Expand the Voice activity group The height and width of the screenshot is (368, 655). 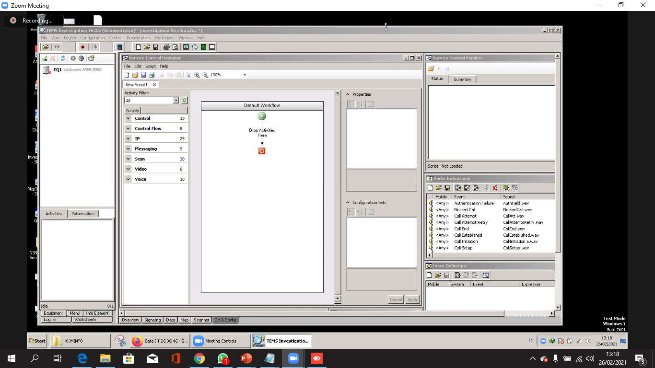[x=129, y=179]
